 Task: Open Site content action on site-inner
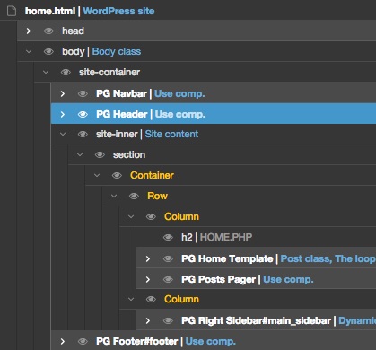click(x=171, y=134)
